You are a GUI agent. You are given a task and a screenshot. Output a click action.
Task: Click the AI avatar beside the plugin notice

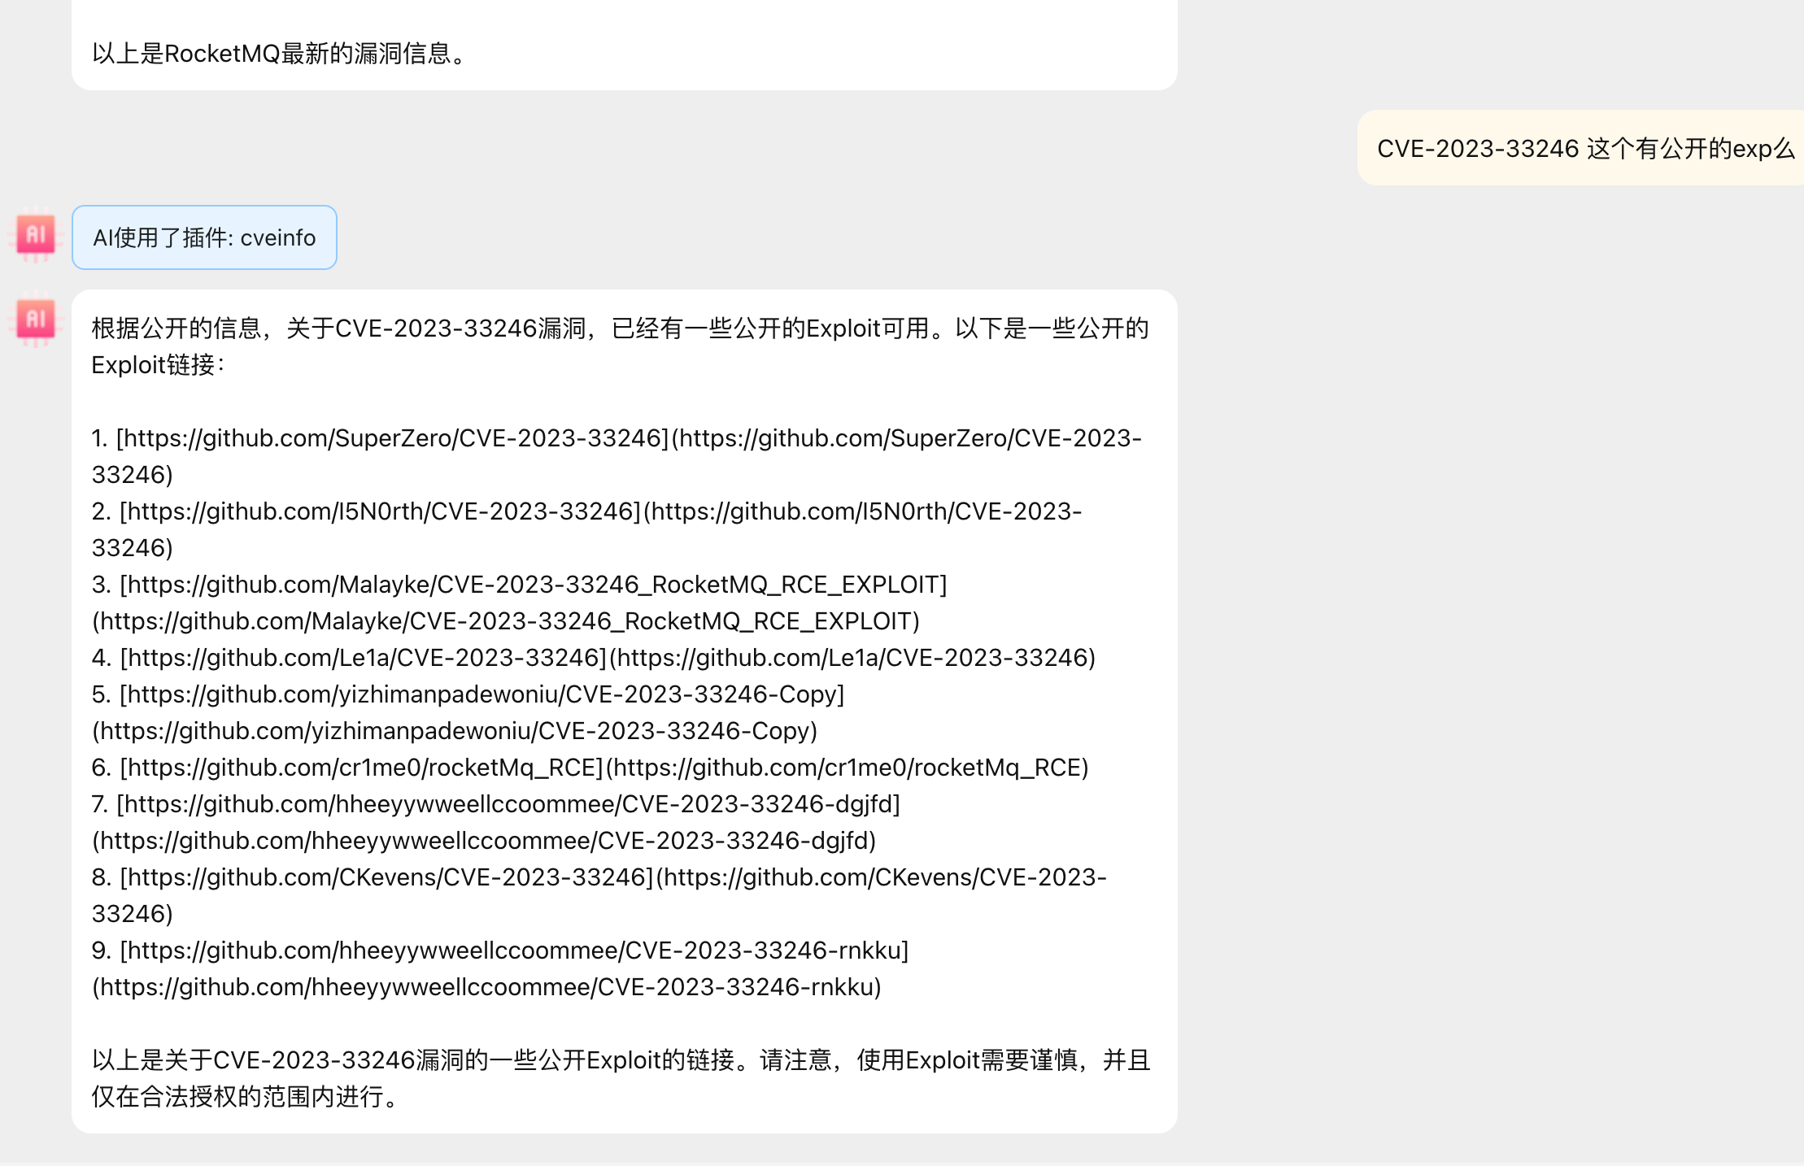click(34, 236)
